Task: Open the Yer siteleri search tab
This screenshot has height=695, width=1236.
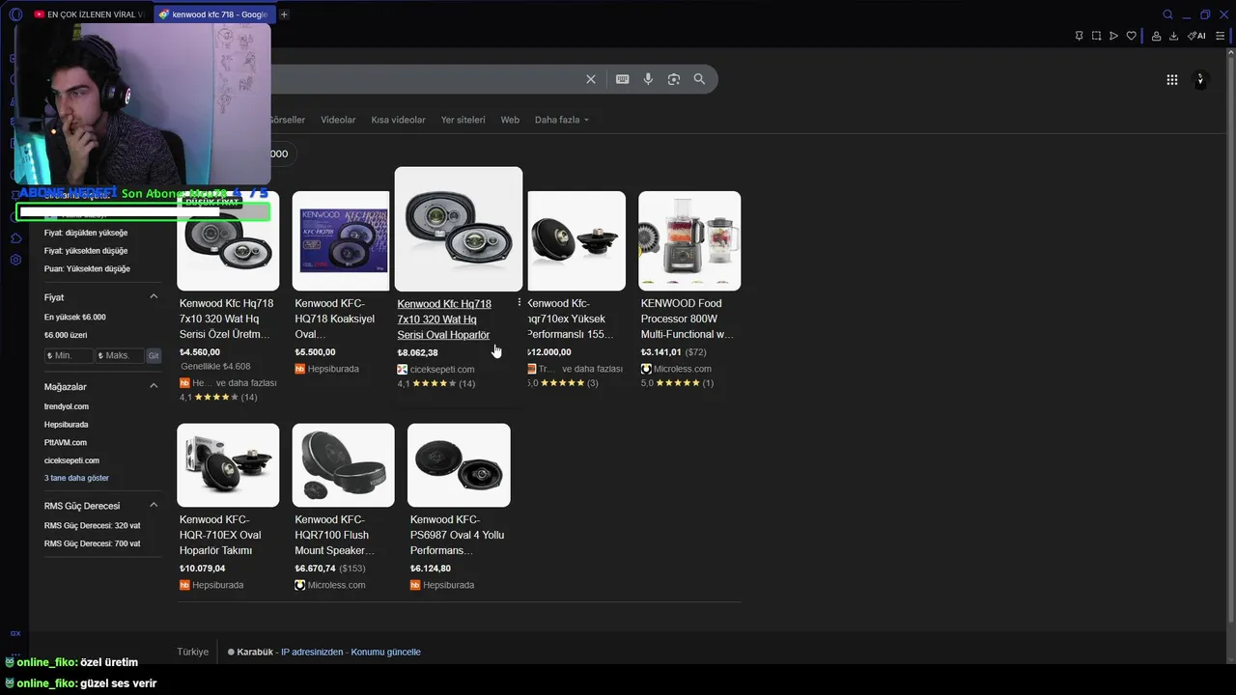Action: pyautogui.click(x=463, y=120)
